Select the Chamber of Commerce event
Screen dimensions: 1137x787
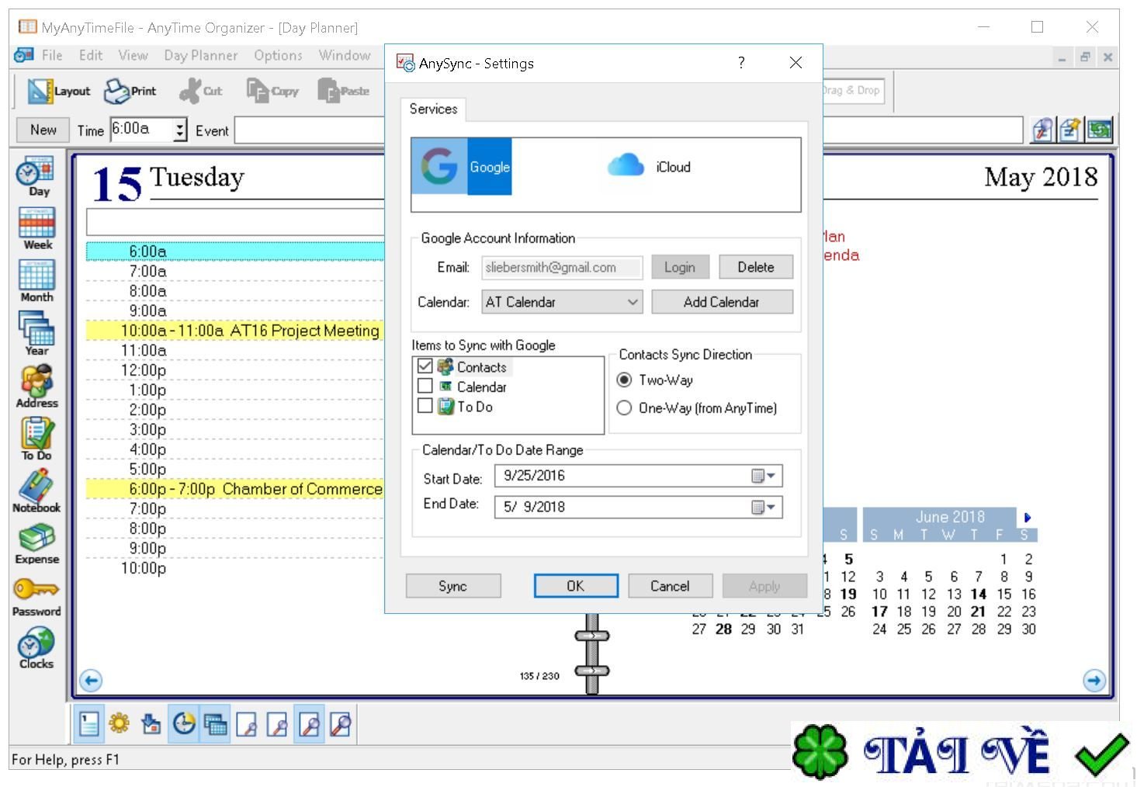(x=235, y=489)
